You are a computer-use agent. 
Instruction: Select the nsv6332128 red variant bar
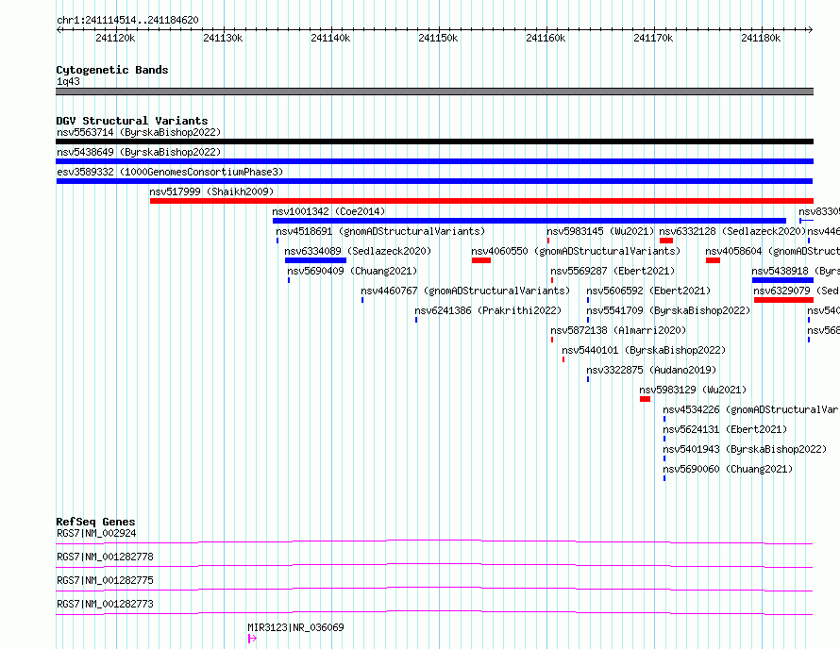666,241
